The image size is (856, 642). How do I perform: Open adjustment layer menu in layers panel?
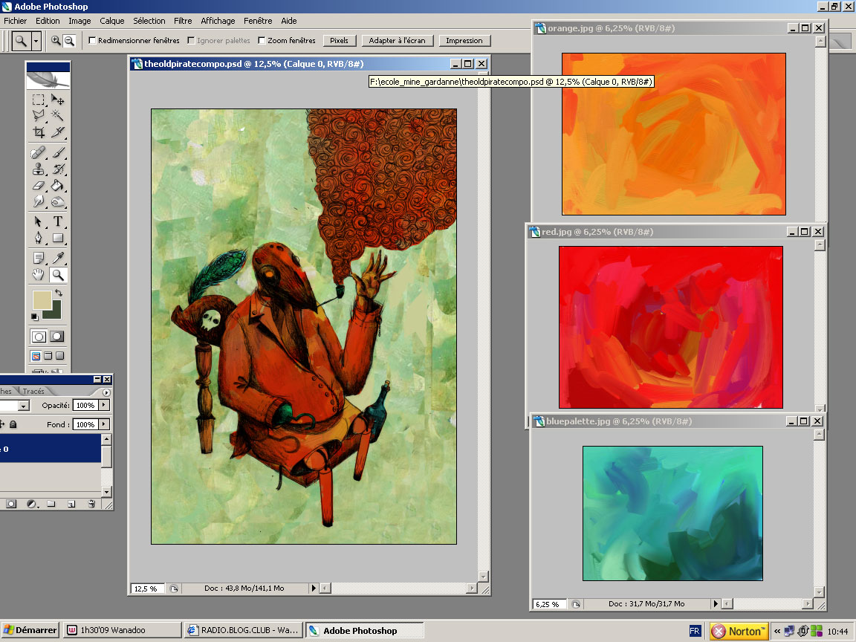[32, 504]
